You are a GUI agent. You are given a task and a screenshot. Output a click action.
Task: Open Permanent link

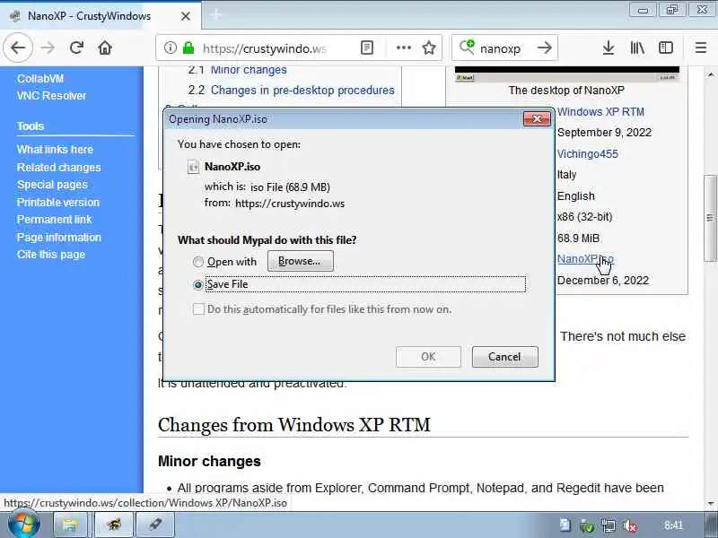click(55, 220)
